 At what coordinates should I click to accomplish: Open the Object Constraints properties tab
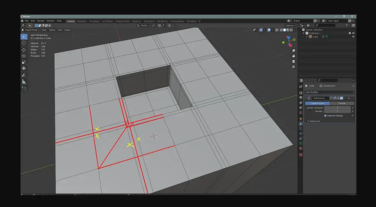301,139
